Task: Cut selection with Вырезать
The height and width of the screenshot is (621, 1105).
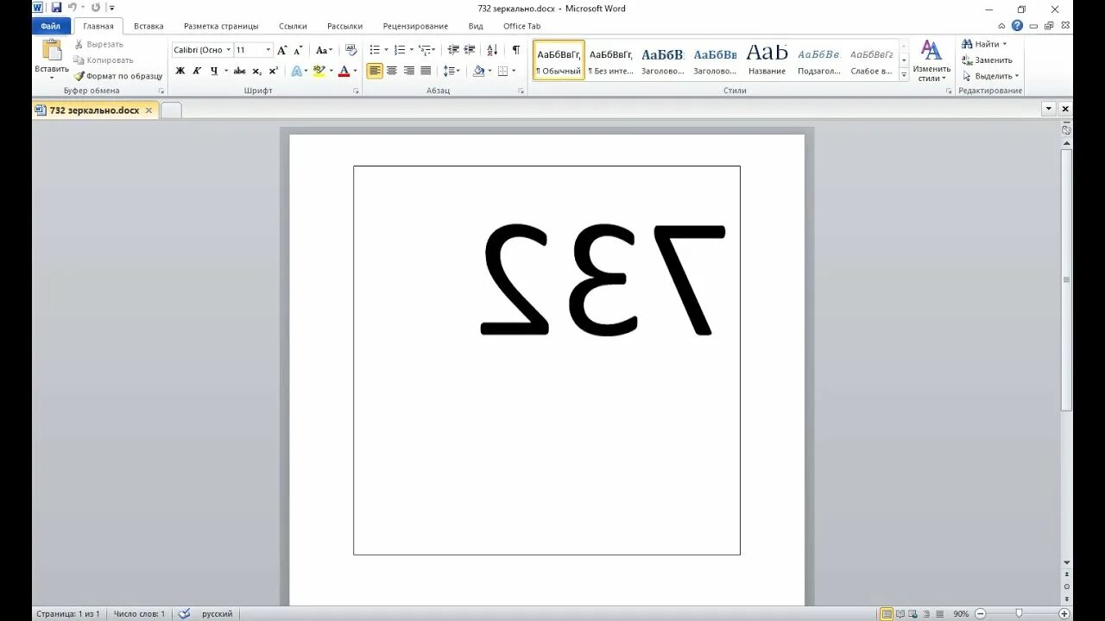Action: pos(98,44)
